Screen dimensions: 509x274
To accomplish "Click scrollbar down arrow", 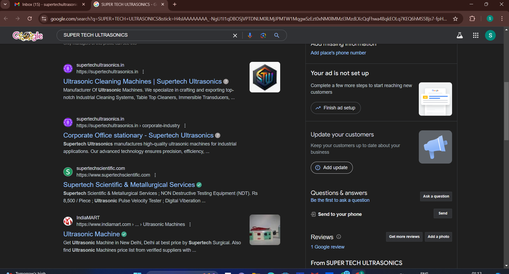I will click(x=506, y=266).
